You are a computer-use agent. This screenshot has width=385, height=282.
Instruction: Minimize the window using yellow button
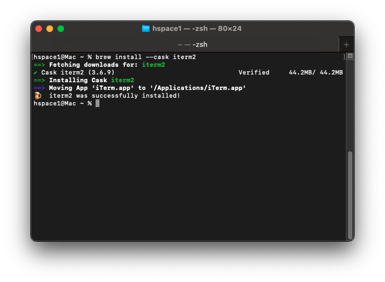pyautogui.click(x=50, y=29)
